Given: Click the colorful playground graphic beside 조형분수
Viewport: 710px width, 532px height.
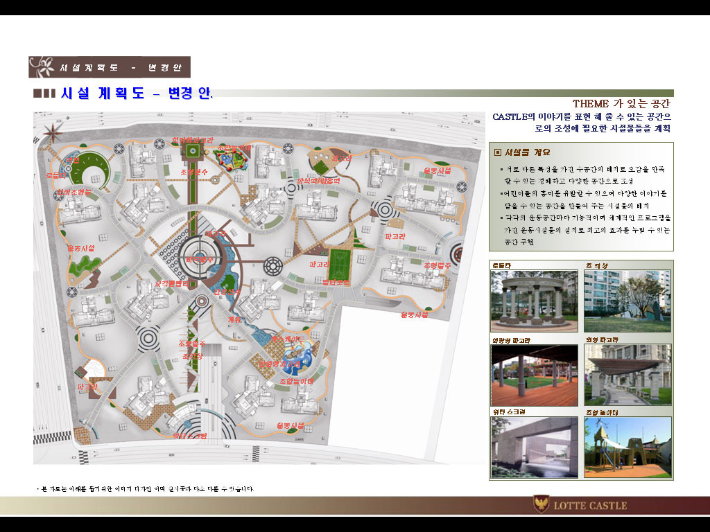Looking at the screenshot, I should coord(231,161).
